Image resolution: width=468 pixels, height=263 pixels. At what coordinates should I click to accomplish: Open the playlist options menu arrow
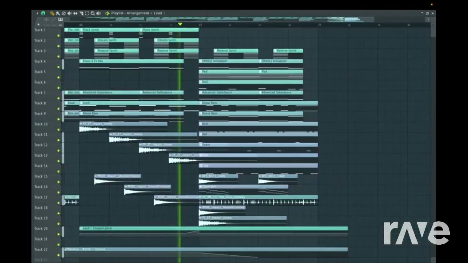(x=37, y=14)
